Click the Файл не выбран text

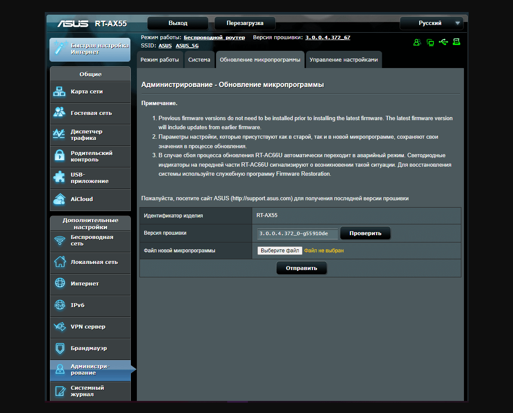324,251
